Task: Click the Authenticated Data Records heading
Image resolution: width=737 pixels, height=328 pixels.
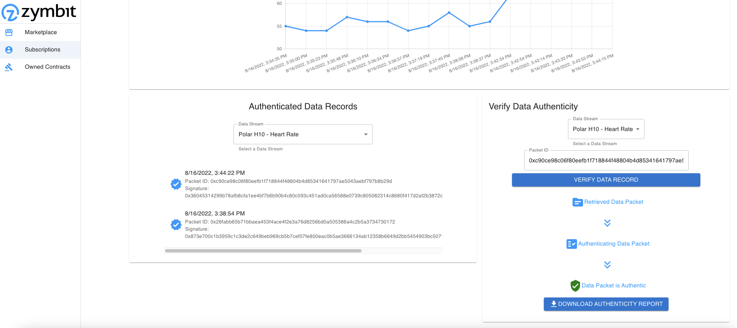Action: click(x=303, y=107)
